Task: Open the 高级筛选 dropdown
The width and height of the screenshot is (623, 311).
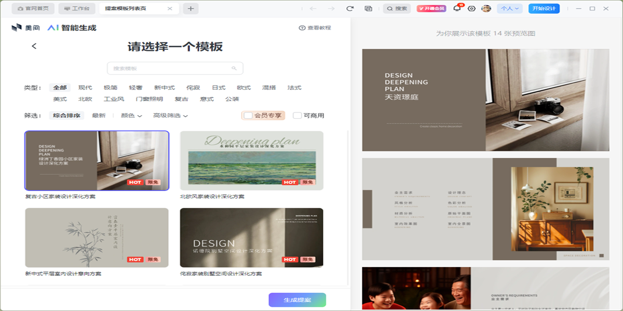Action: click(x=170, y=116)
